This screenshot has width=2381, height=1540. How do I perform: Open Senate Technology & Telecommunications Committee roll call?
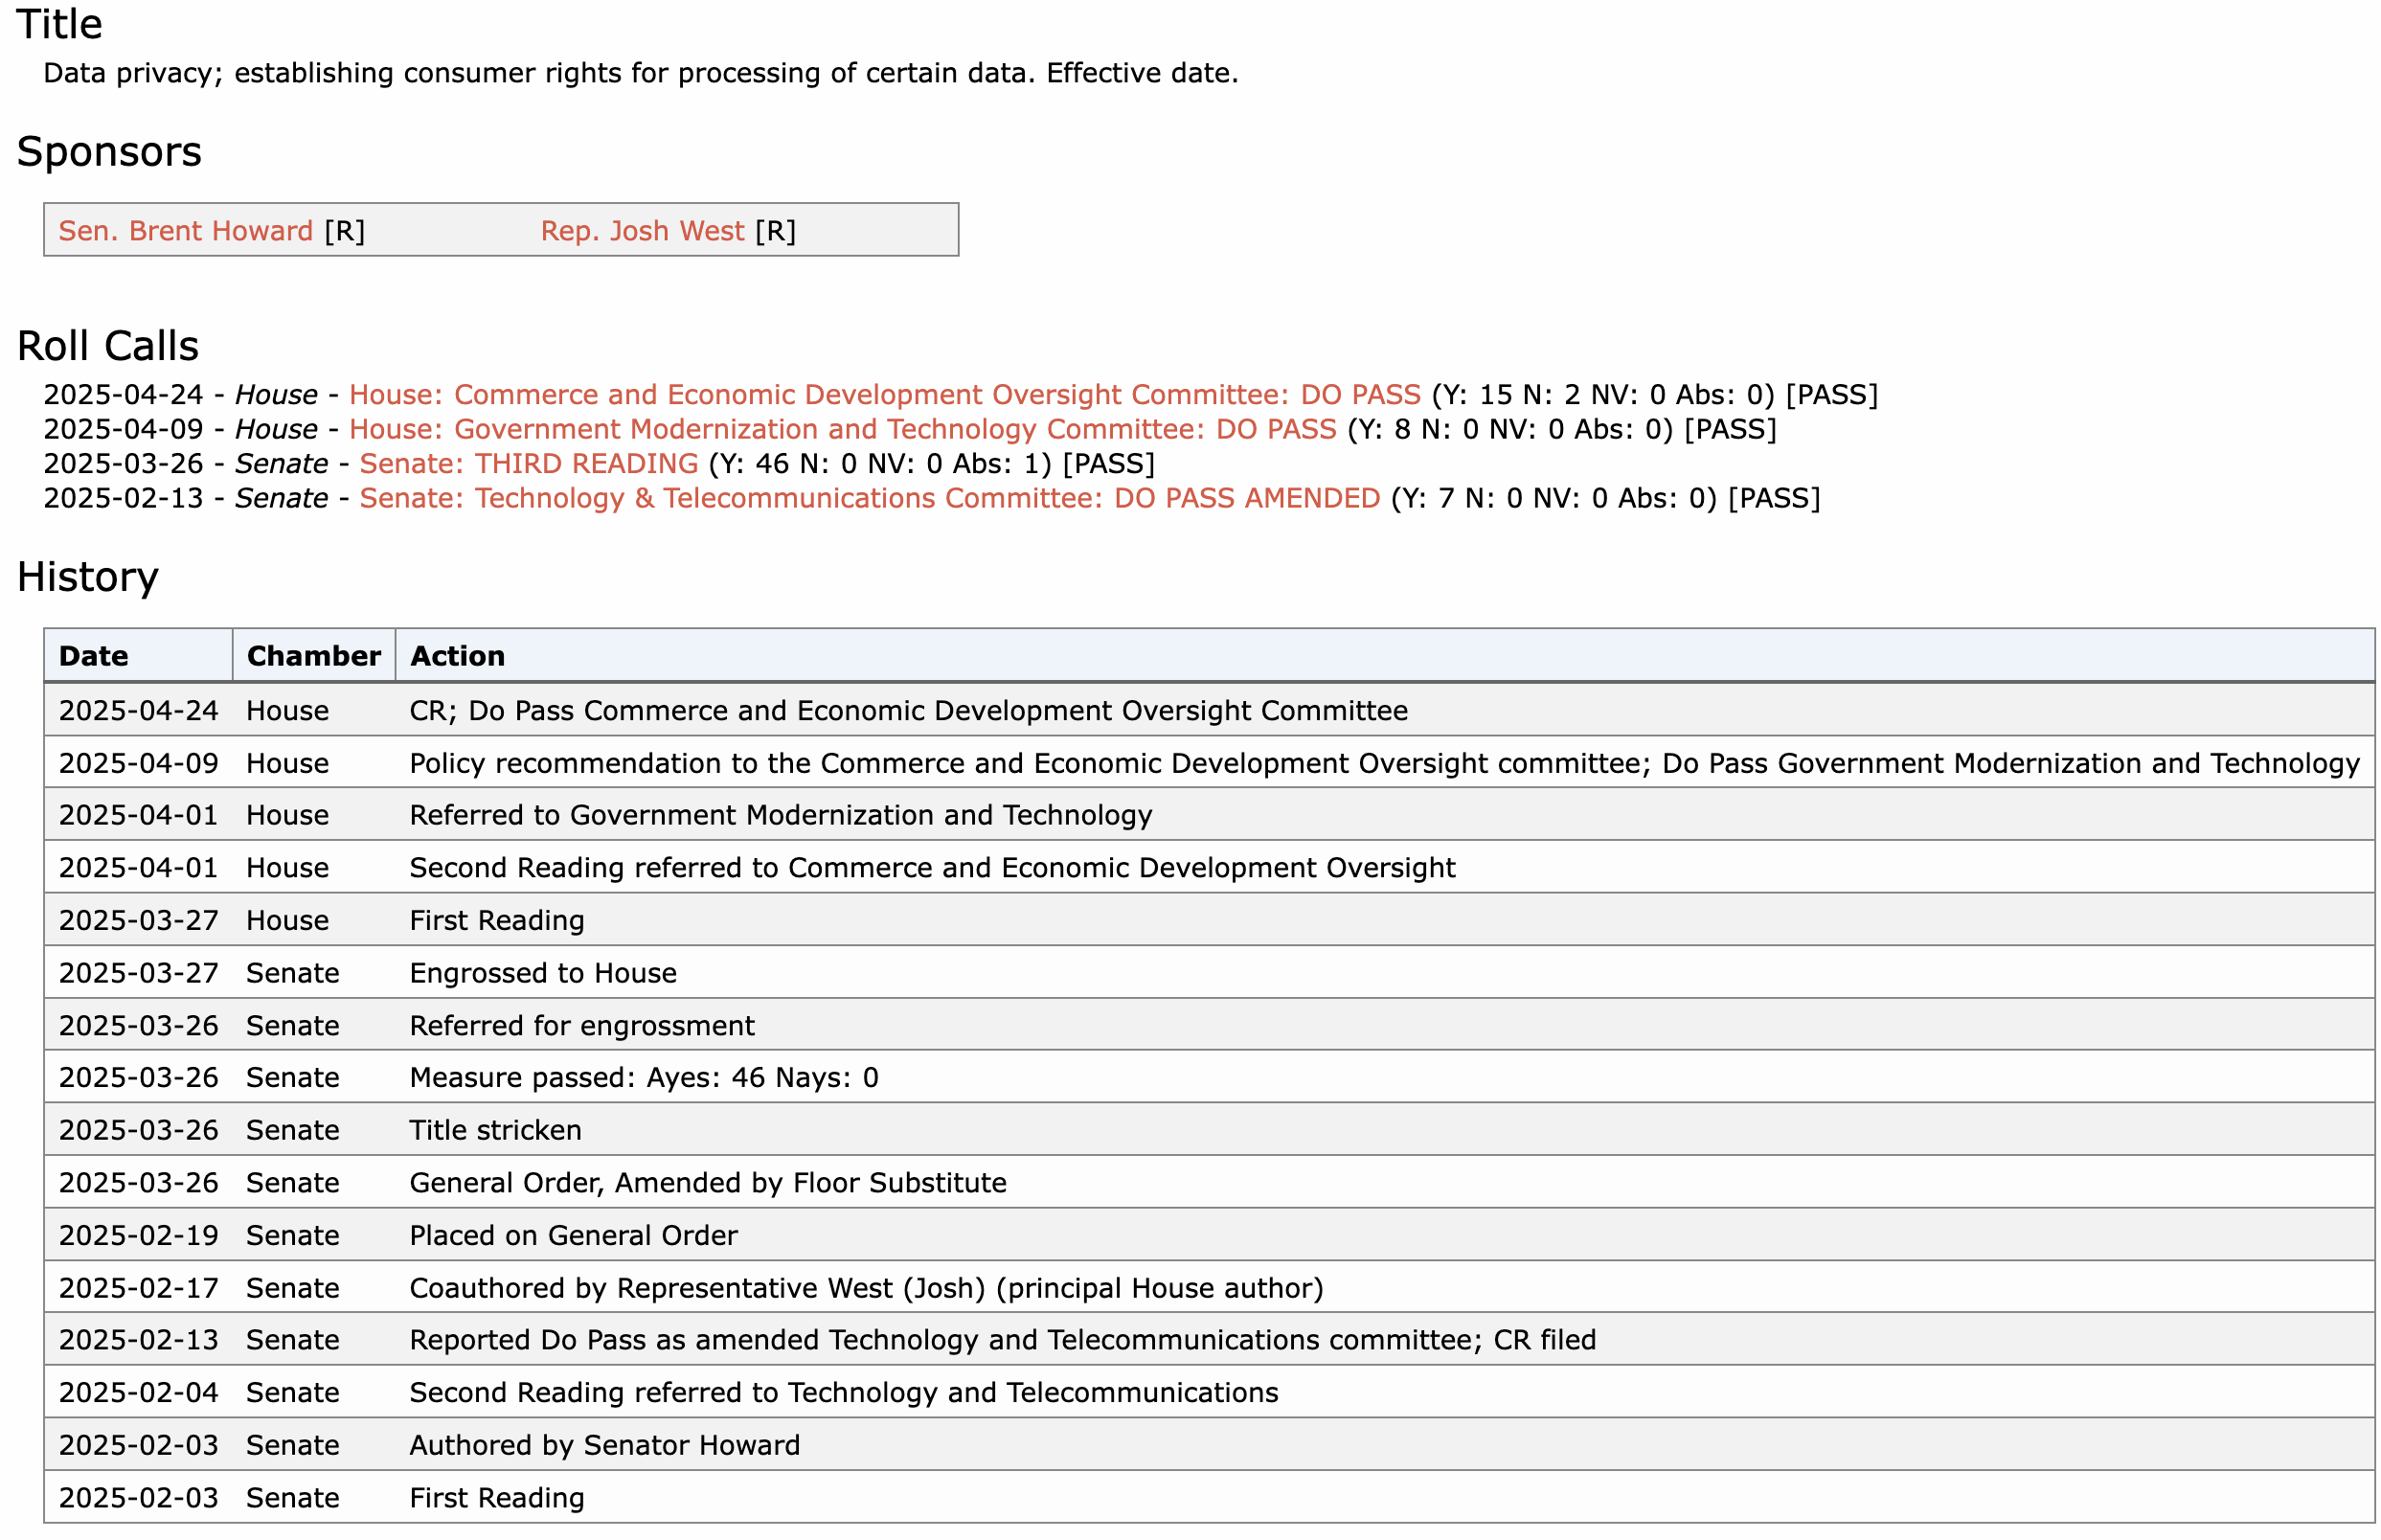click(x=869, y=498)
